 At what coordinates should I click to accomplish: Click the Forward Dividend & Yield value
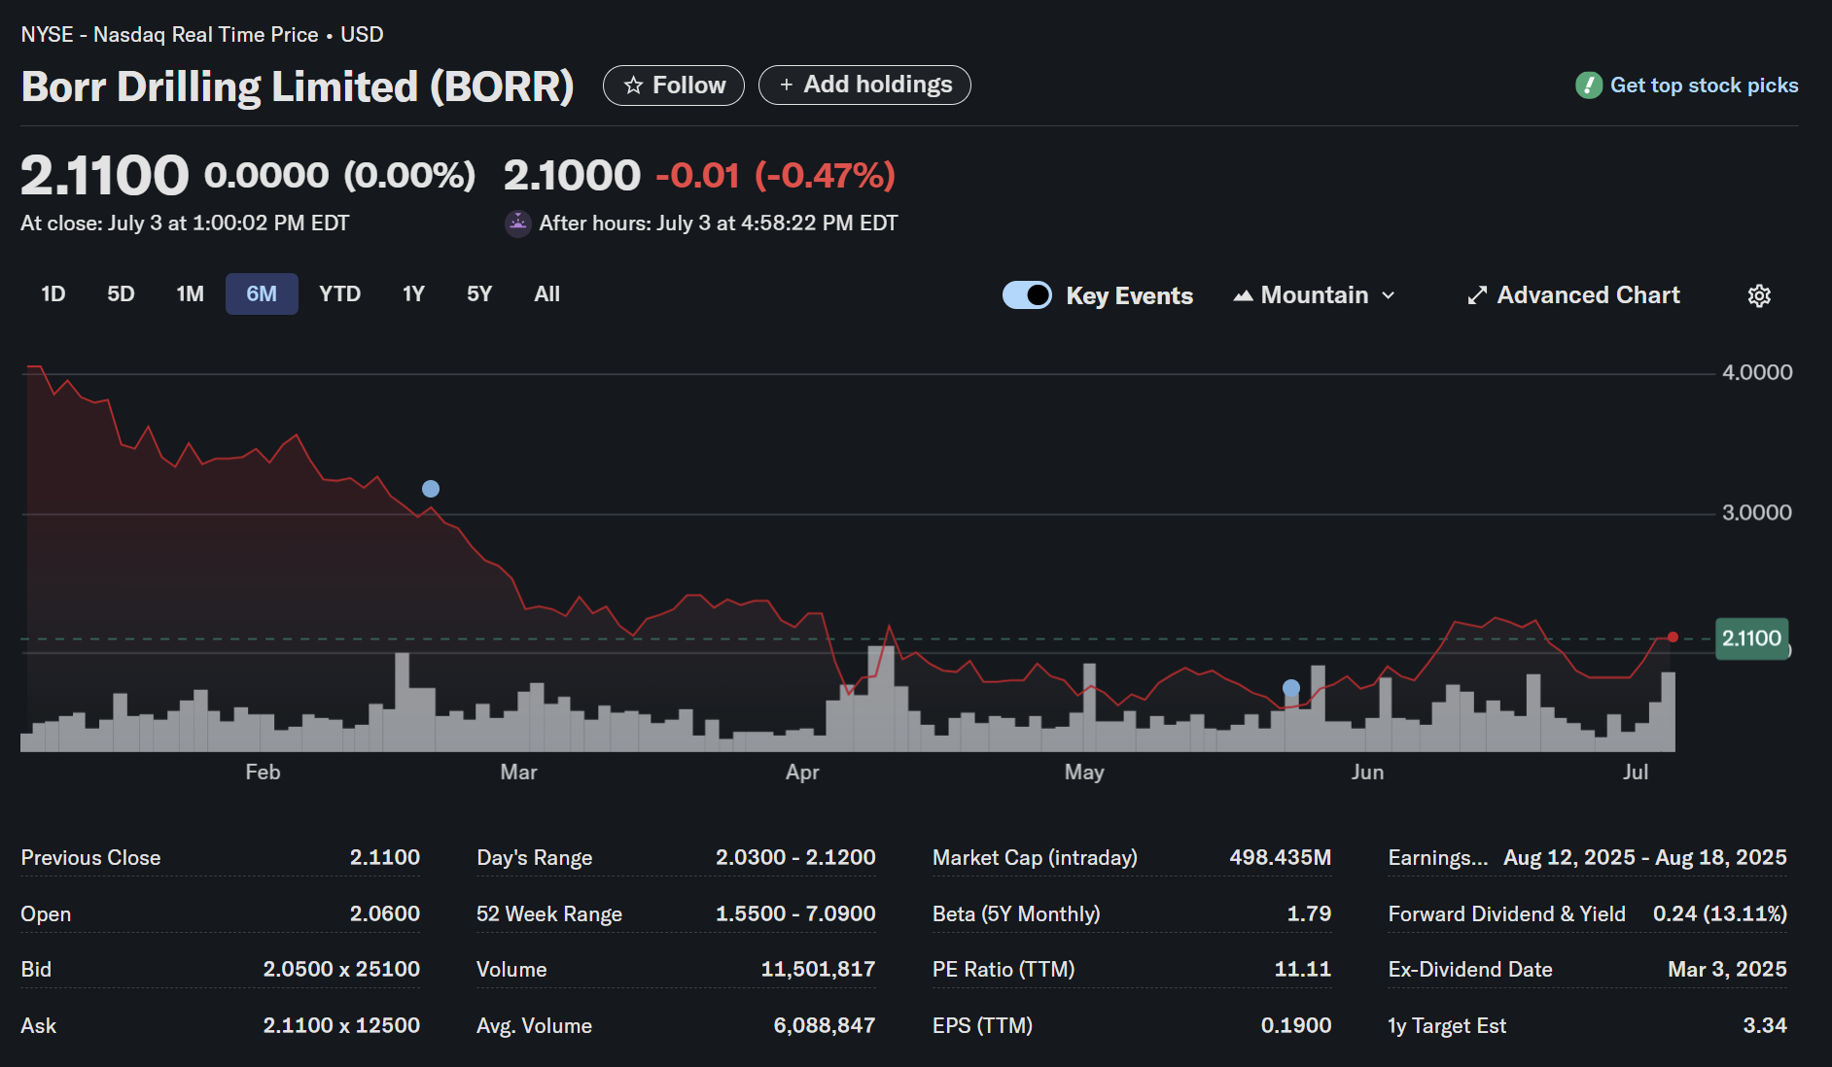click(x=1720, y=914)
